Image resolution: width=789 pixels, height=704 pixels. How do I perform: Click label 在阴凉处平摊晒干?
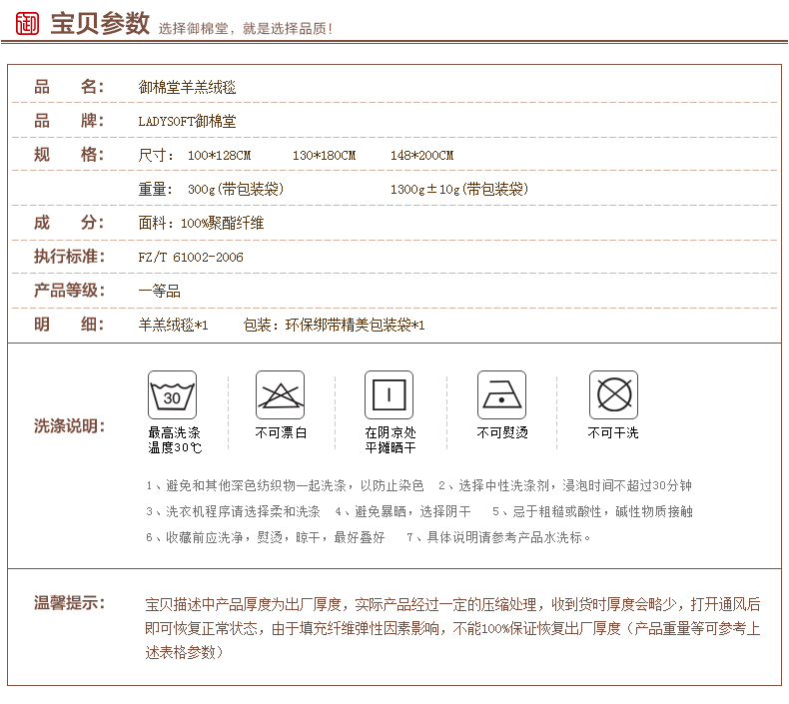point(391,440)
